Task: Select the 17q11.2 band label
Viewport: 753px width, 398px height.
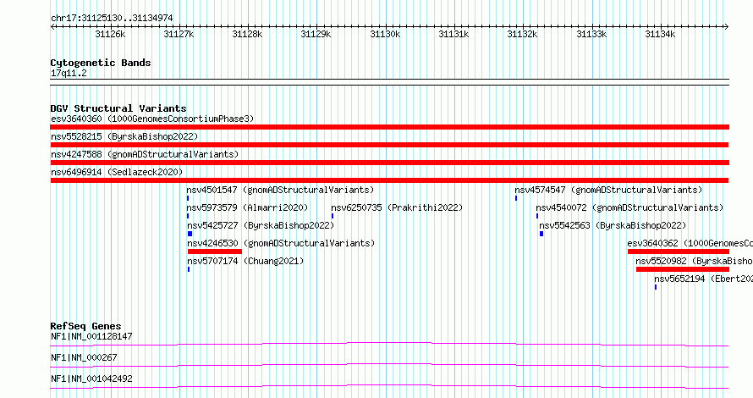Action: tap(69, 74)
